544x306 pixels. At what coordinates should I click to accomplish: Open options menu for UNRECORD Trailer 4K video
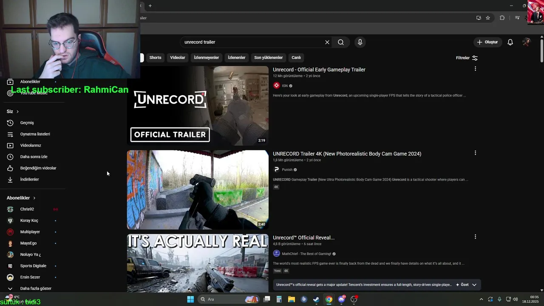coord(475,153)
